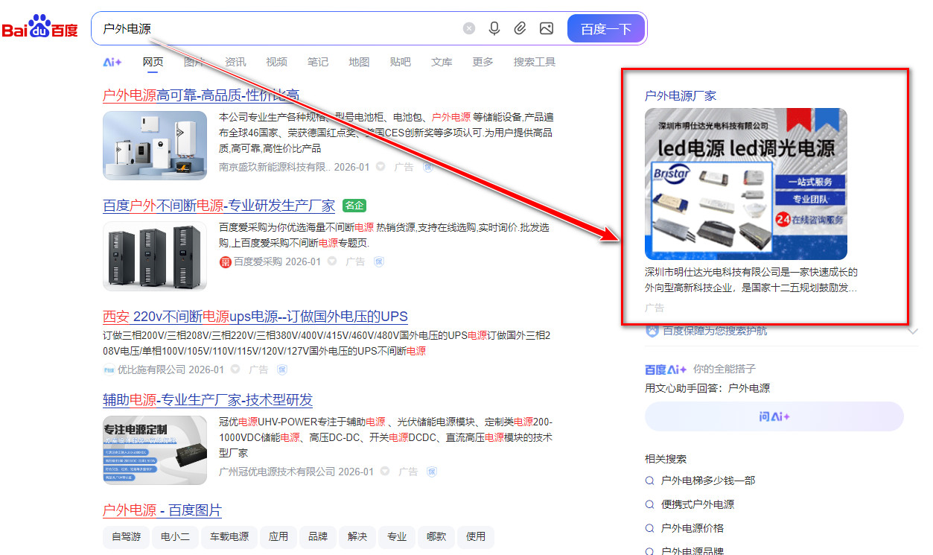The width and height of the screenshot is (933, 555).
Task: Open the 更多 dropdown menu
Action: 482,62
